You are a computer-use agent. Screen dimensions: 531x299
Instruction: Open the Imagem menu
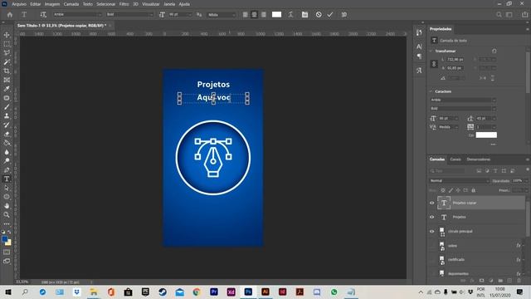52,4
